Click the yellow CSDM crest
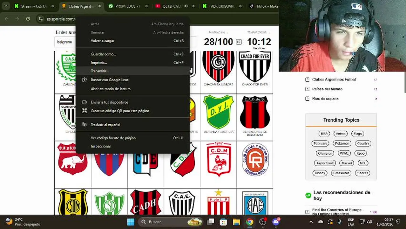The width and height of the screenshot is (406, 229). [73, 202]
